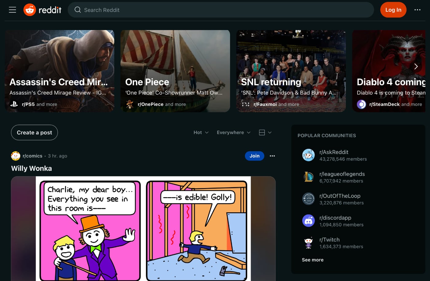
Task: Click the r/SteamDeck community icon
Action: click(x=362, y=104)
